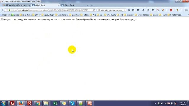This screenshot has height=106, width=189.
Task: Open Google Chrome from the taskbar
Action: click(38, 103)
